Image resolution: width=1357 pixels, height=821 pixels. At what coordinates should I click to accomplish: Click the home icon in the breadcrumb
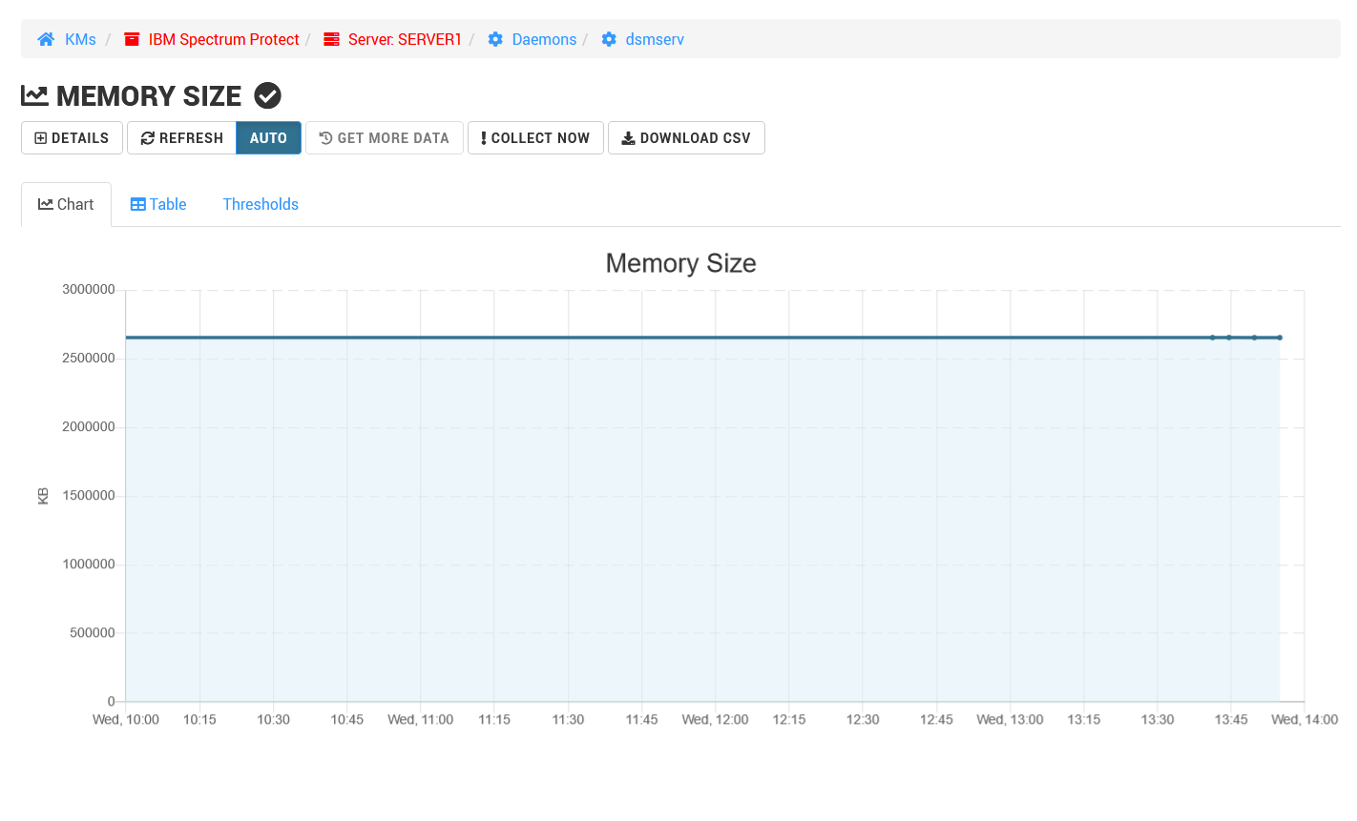point(45,39)
